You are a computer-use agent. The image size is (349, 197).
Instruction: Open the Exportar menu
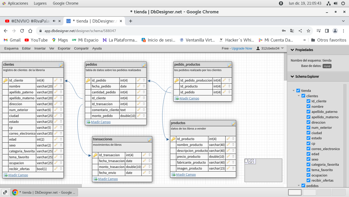coord(64,48)
